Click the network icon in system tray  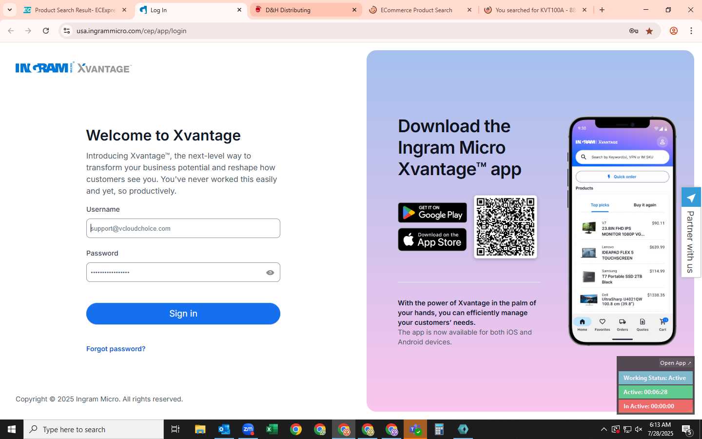(x=627, y=429)
